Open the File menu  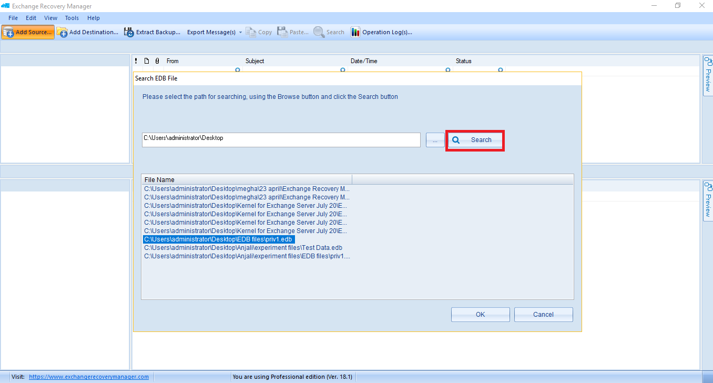pyautogui.click(x=13, y=18)
